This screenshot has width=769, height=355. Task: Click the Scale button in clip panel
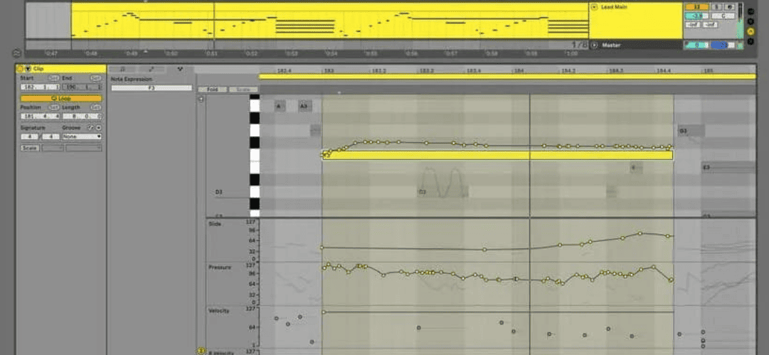click(x=30, y=148)
